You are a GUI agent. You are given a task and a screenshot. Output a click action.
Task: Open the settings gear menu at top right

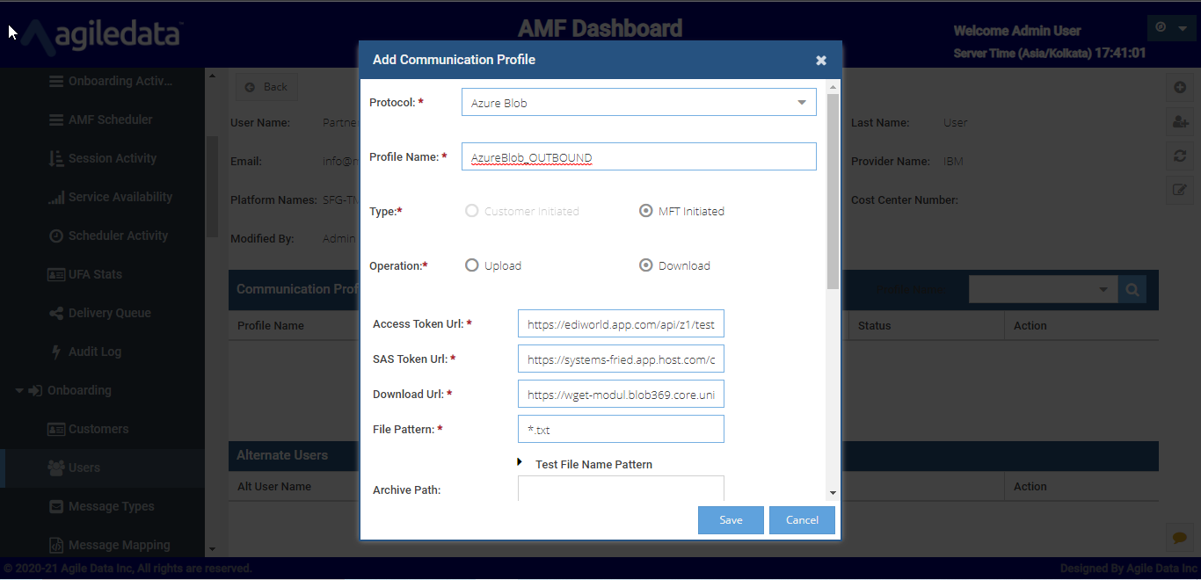coord(1171,28)
